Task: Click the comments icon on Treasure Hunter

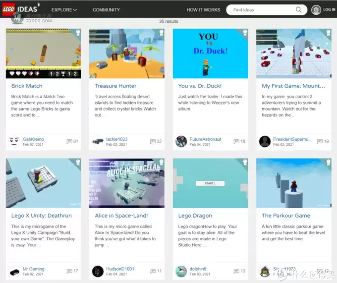Action: tap(153, 141)
